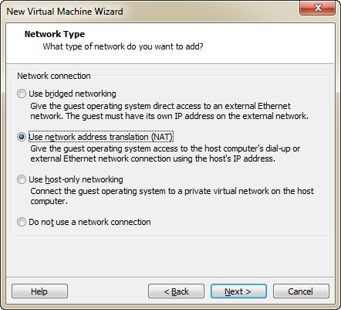This screenshot has height=310, width=341.
Task: Click the private virtual network description text
Action: click(172, 196)
